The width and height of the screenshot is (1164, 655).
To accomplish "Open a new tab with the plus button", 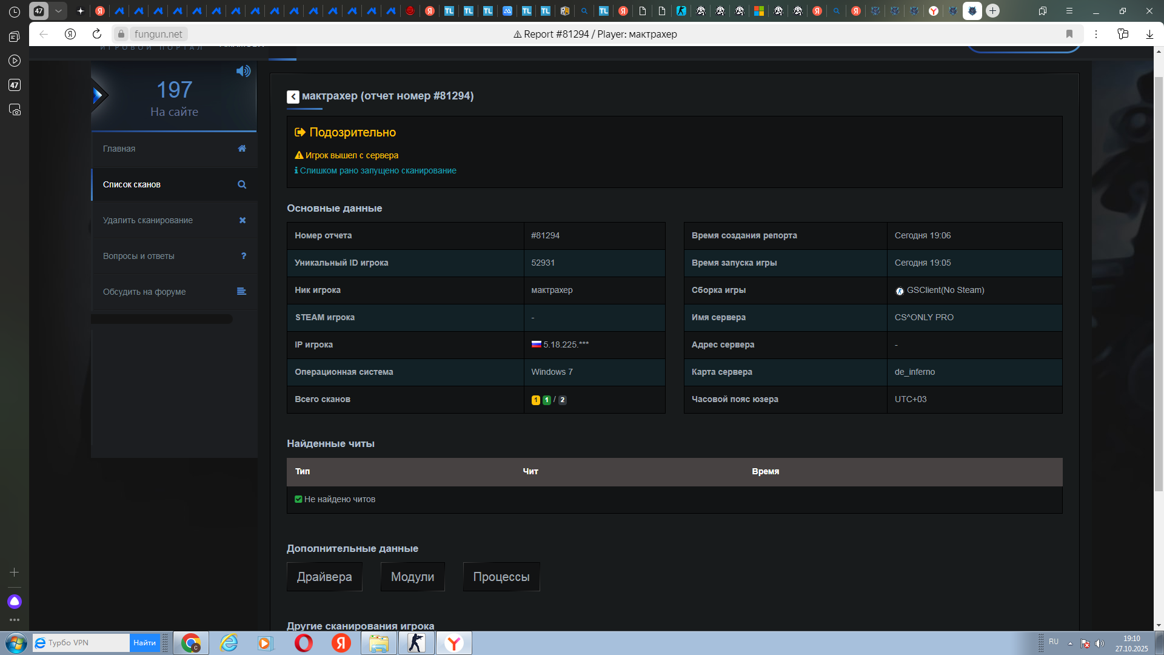I will (992, 11).
